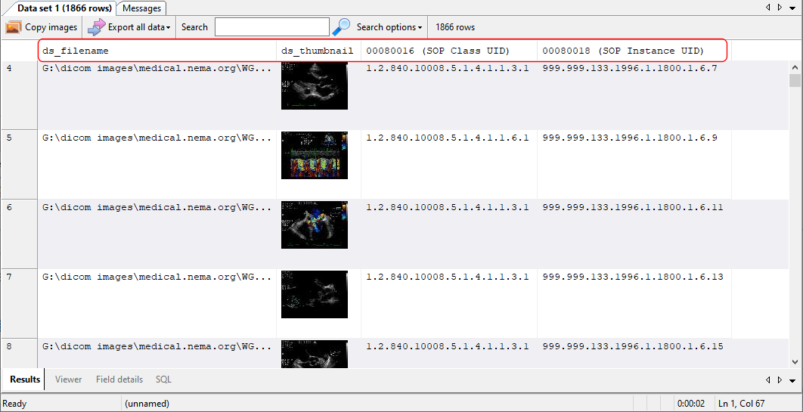Image resolution: width=803 pixels, height=412 pixels.
Task: Click bottom tab strip scroll-right arrow
Action: click(x=780, y=379)
